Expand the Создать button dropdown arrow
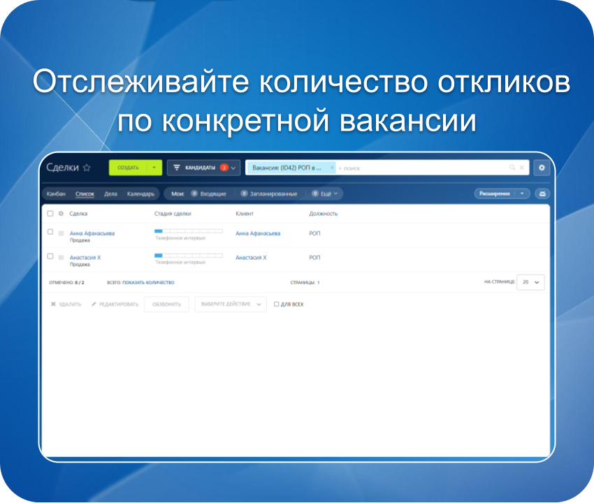The image size is (594, 503). [154, 168]
